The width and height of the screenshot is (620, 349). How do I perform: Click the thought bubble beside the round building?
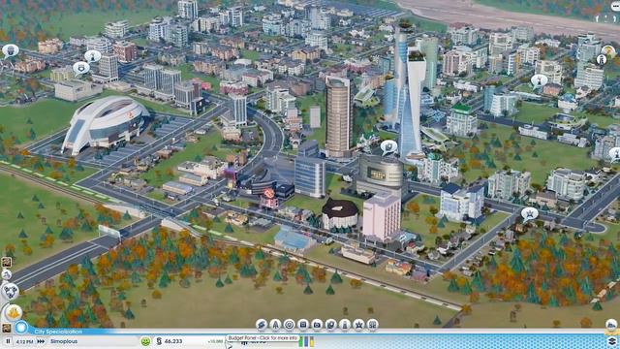click(388, 147)
